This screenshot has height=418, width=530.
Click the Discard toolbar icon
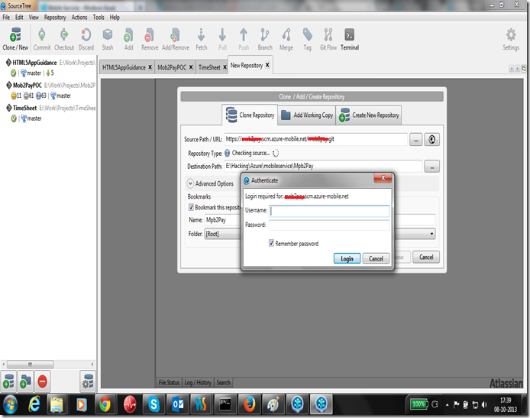pos(86,38)
